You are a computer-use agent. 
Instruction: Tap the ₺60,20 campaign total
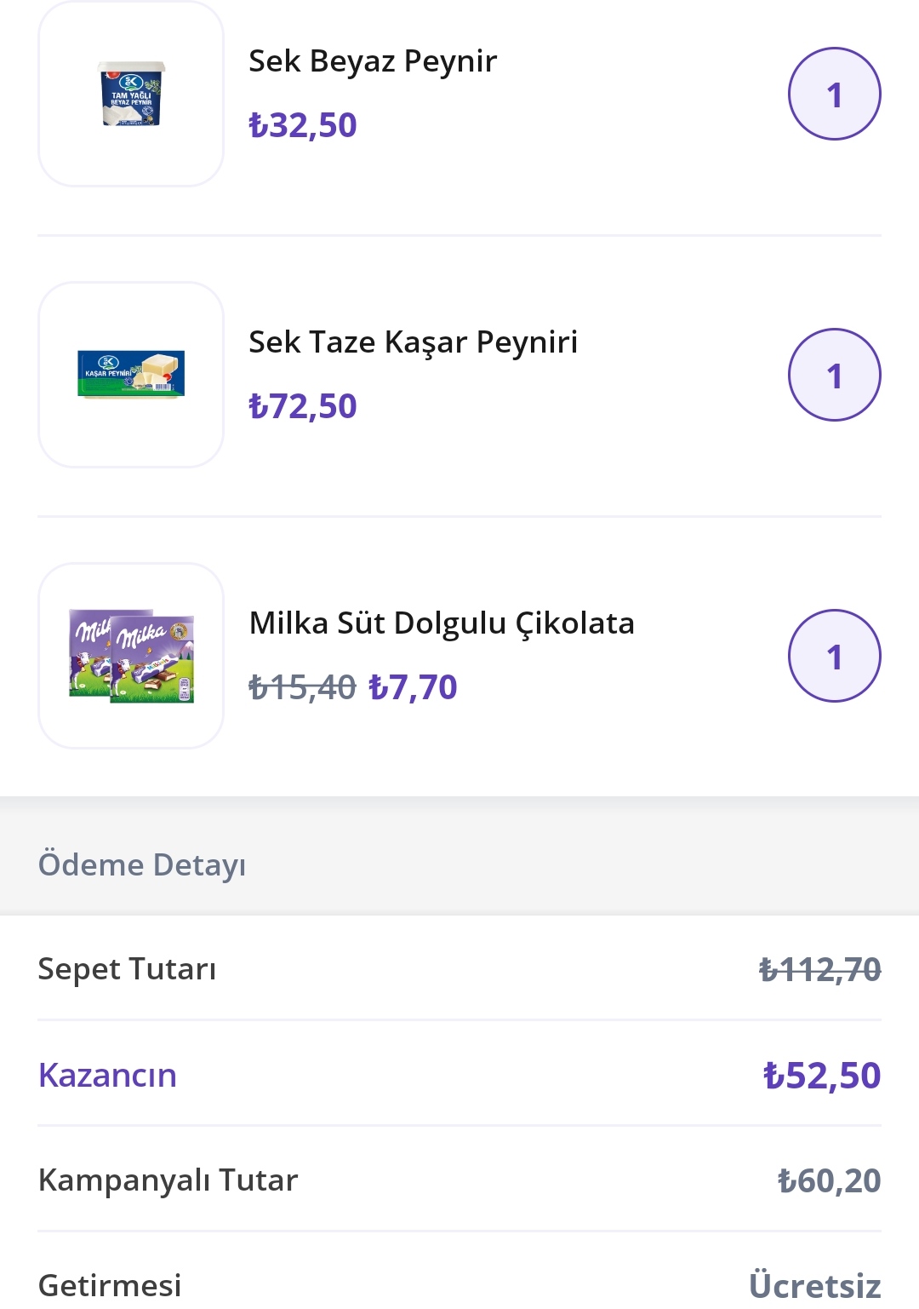click(x=829, y=1181)
